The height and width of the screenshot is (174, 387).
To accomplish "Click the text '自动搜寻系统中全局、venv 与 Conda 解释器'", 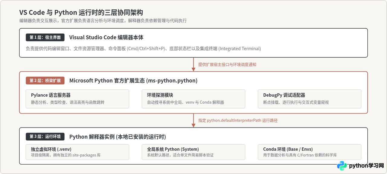I will coord(185,102).
